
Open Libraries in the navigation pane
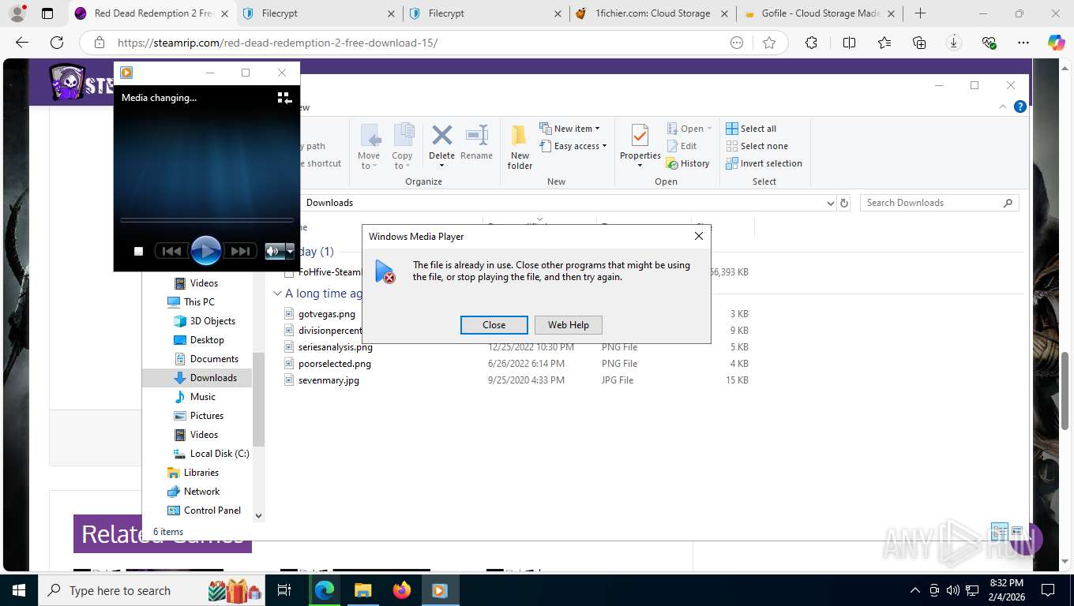pyautogui.click(x=201, y=473)
